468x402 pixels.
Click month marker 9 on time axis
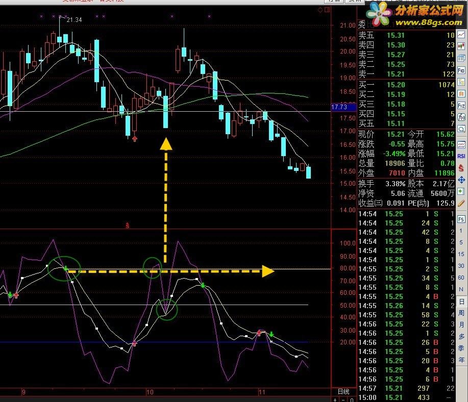[x=23, y=392]
